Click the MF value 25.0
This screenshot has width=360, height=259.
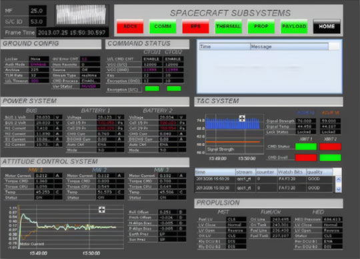[37, 11]
